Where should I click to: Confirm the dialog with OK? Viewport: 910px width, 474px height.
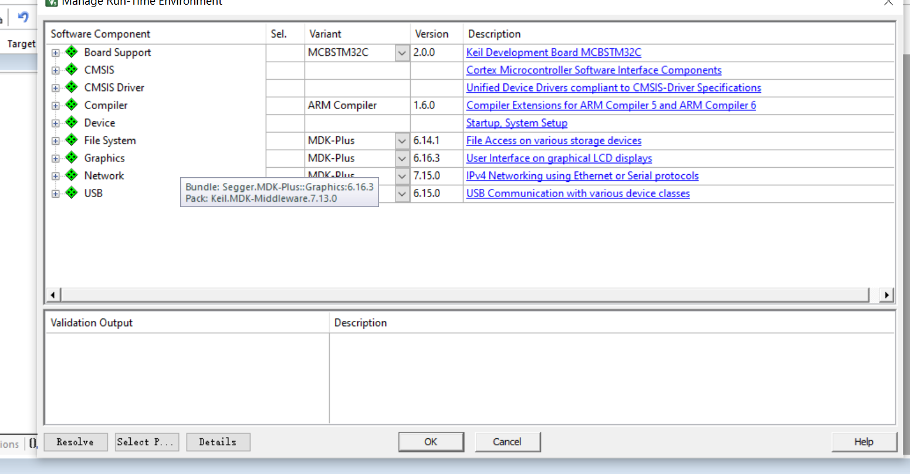431,442
